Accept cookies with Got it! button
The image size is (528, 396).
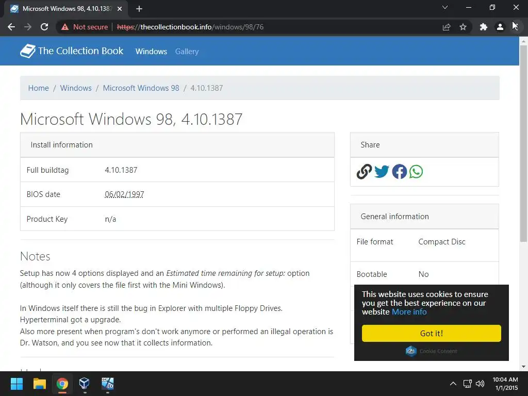point(432,334)
